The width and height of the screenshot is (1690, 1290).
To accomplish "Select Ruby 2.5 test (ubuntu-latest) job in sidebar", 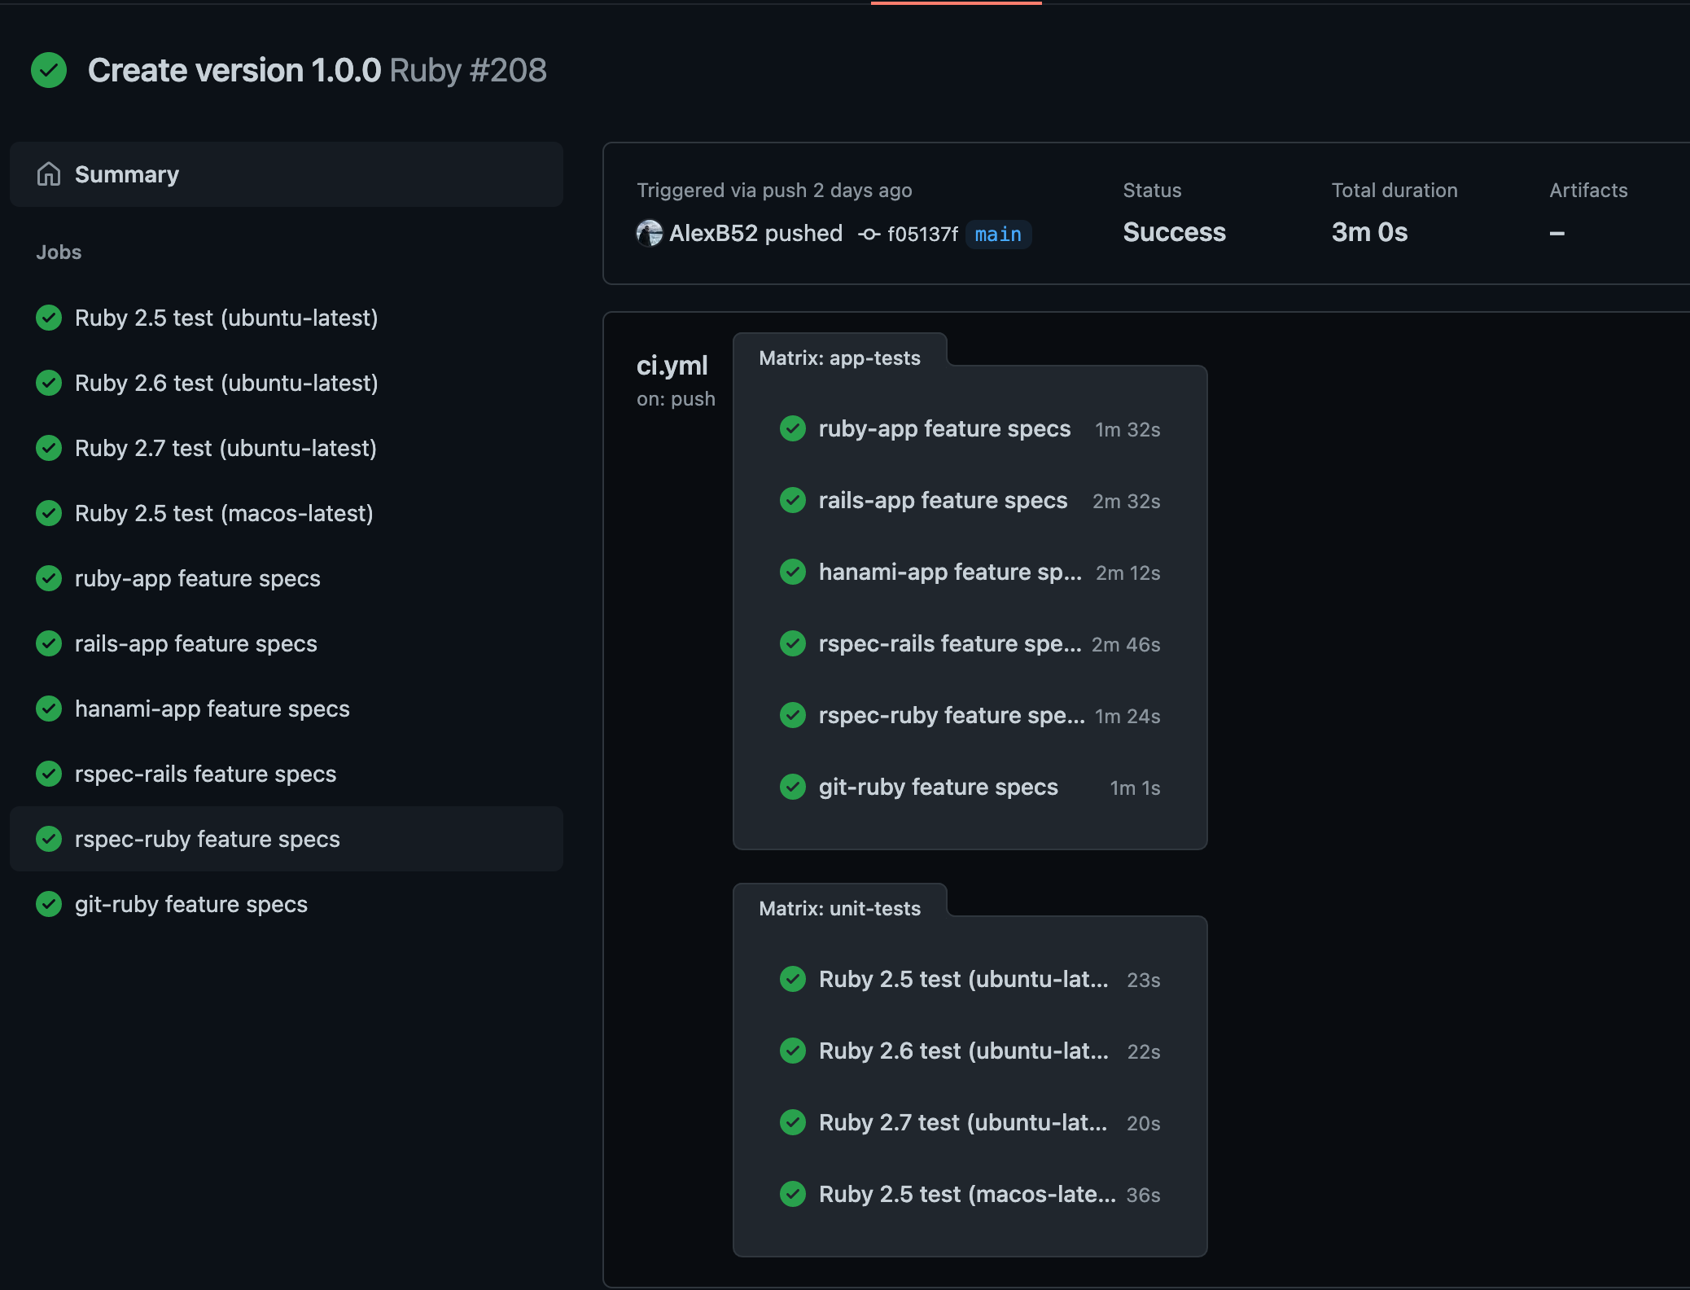I will (226, 318).
